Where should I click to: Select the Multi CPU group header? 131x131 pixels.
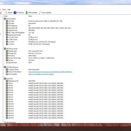[x=8, y=79]
